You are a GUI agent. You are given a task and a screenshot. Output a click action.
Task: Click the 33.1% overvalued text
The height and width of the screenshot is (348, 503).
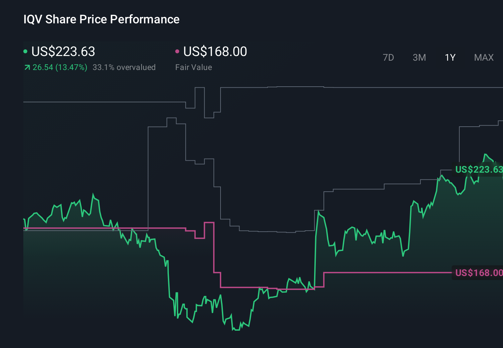click(x=124, y=67)
